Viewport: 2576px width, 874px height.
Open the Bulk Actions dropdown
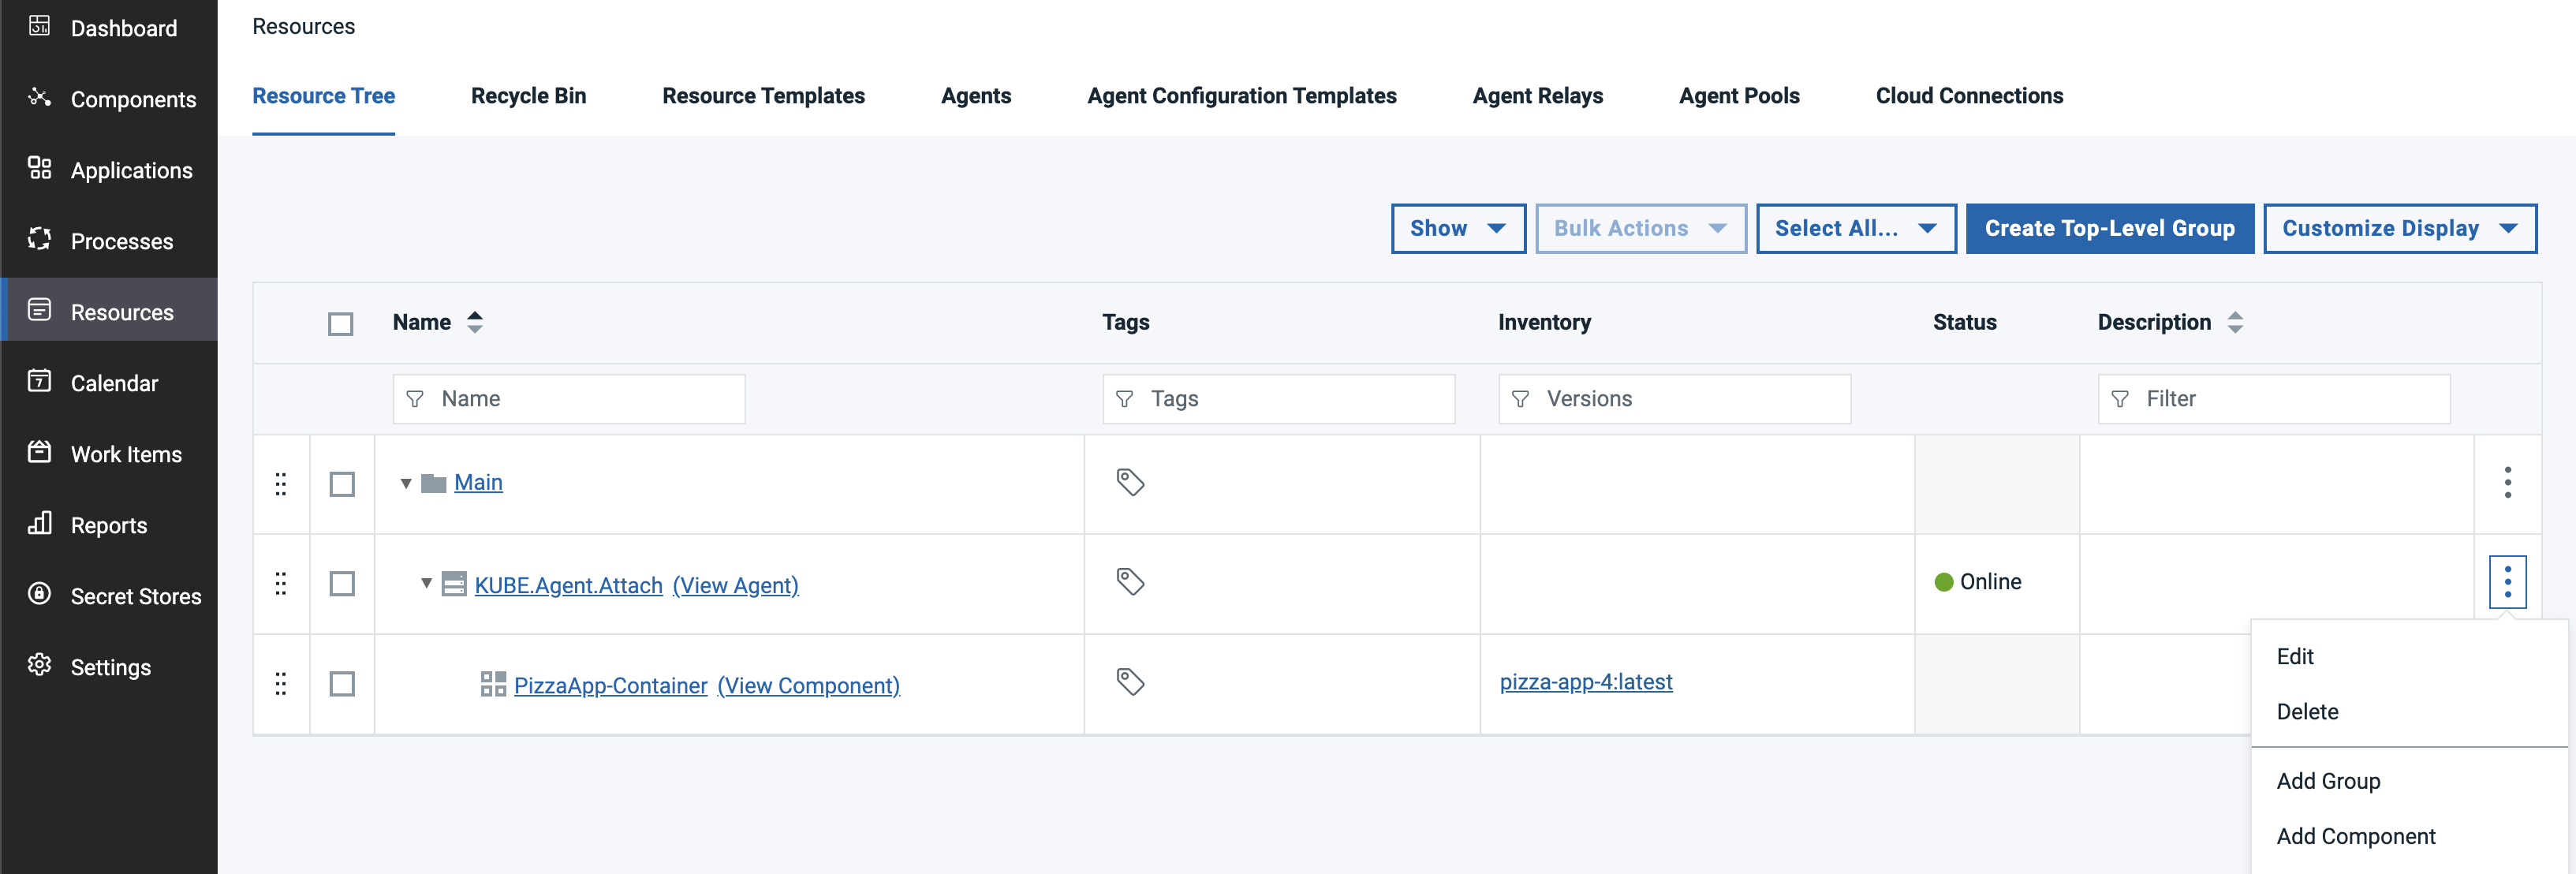[1641, 229]
